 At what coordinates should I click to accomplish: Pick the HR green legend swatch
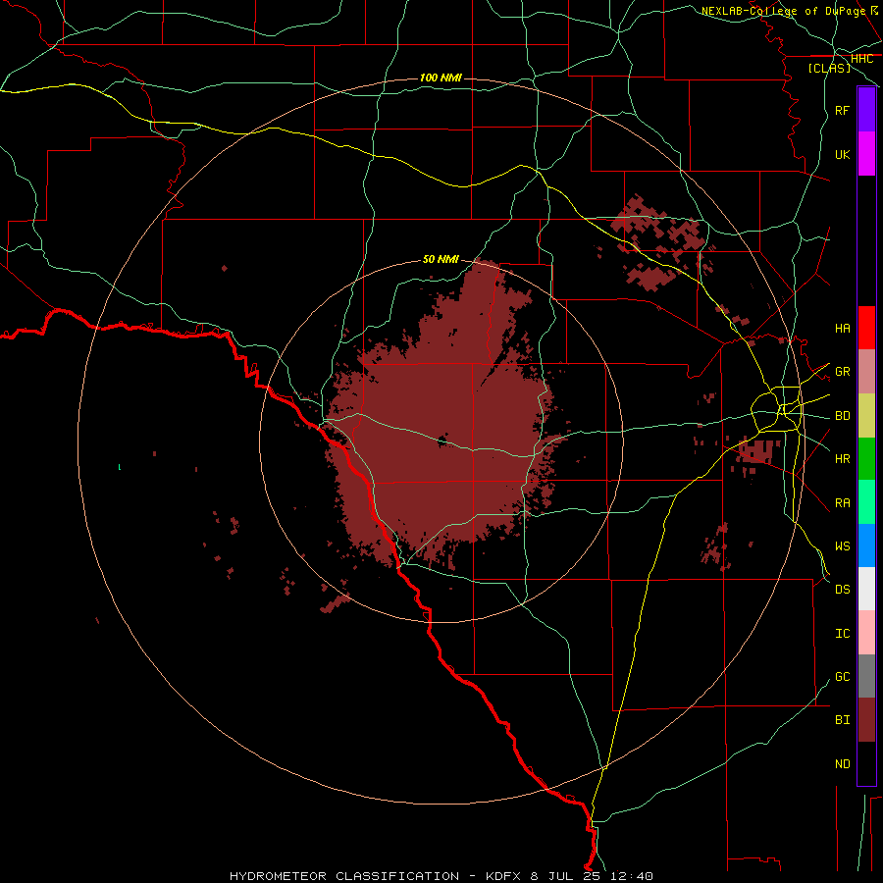click(866, 459)
